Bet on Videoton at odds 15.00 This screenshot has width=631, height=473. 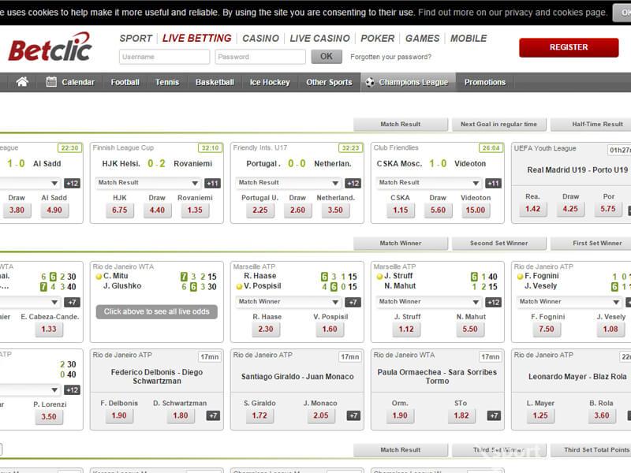(476, 210)
